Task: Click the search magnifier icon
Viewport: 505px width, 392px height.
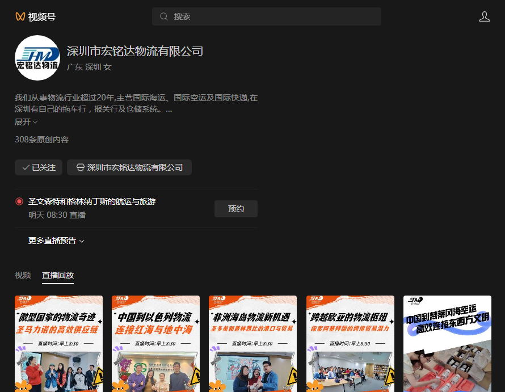Action: click(164, 16)
